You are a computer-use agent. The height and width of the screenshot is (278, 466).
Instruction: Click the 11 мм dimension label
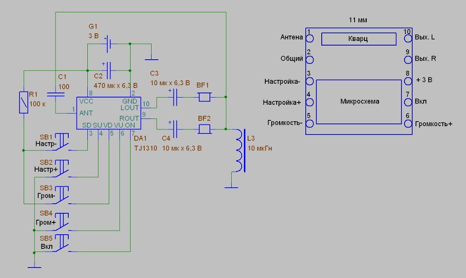pos(358,20)
